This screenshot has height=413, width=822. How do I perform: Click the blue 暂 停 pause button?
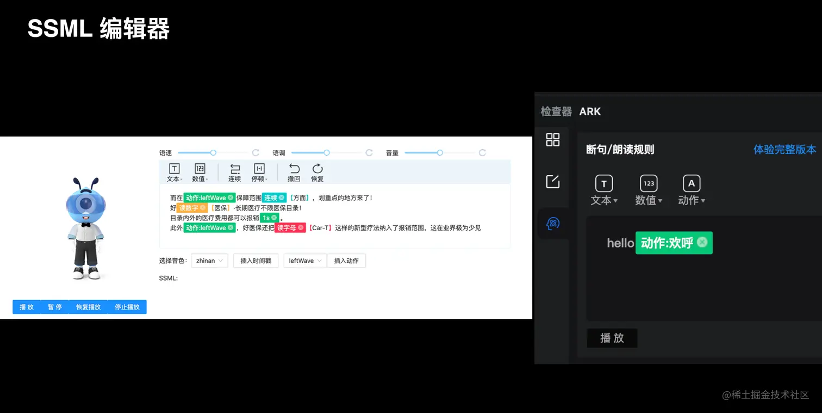click(55, 307)
